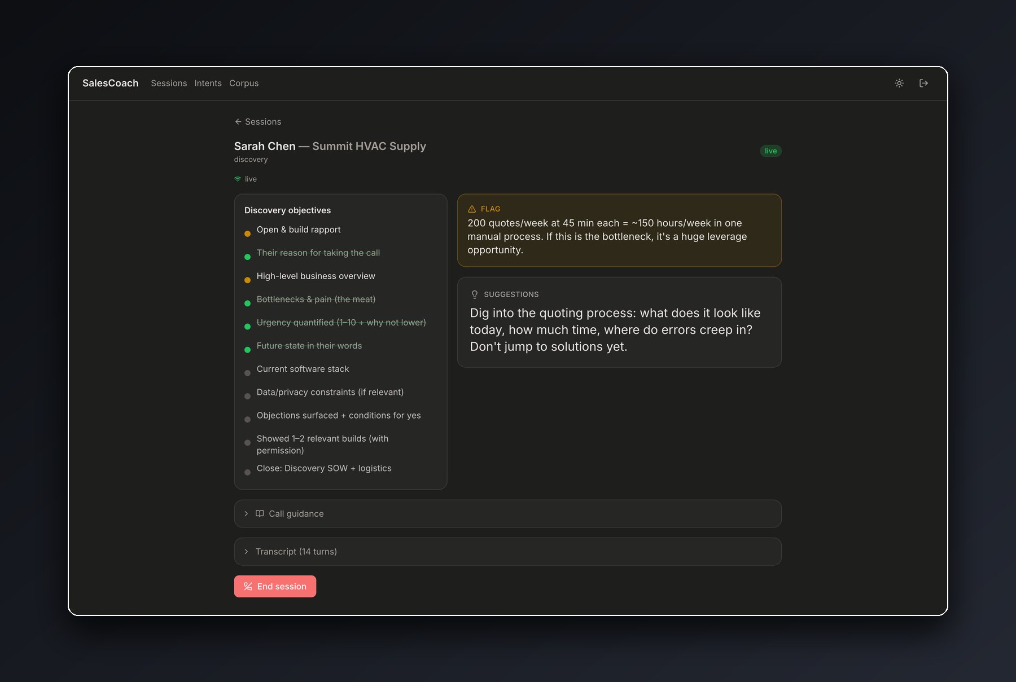Open the Sessions nav item
Image resolution: width=1016 pixels, height=682 pixels.
[169, 83]
